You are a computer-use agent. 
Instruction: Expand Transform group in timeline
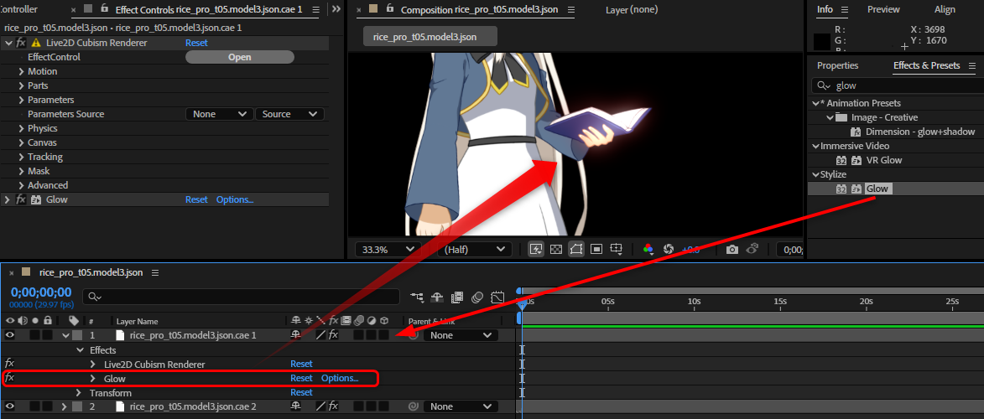pyautogui.click(x=79, y=393)
